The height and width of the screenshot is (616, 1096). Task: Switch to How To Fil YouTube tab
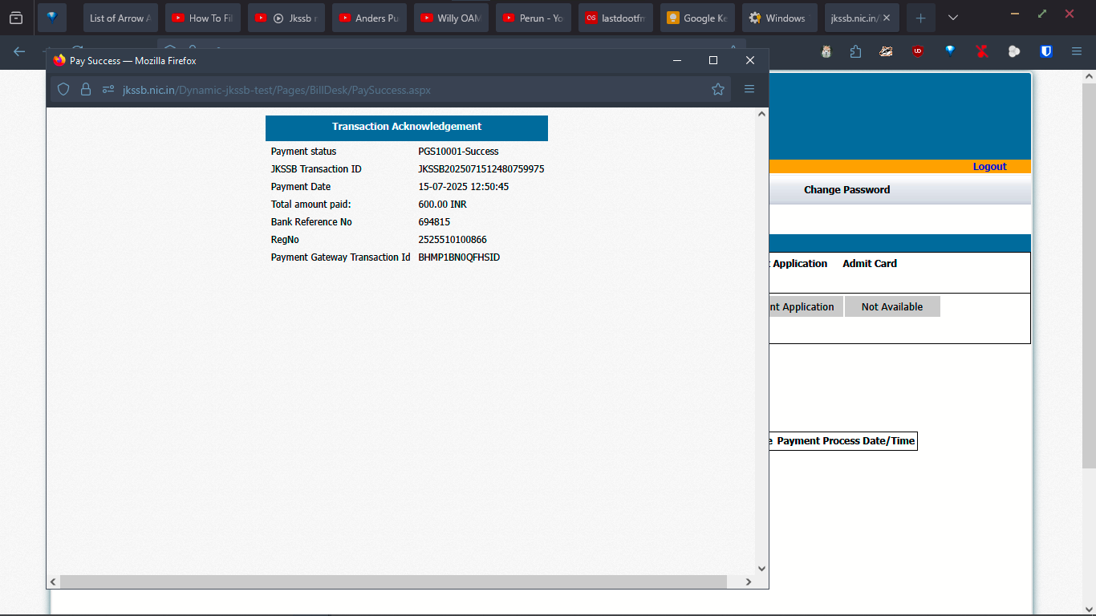pyautogui.click(x=203, y=18)
